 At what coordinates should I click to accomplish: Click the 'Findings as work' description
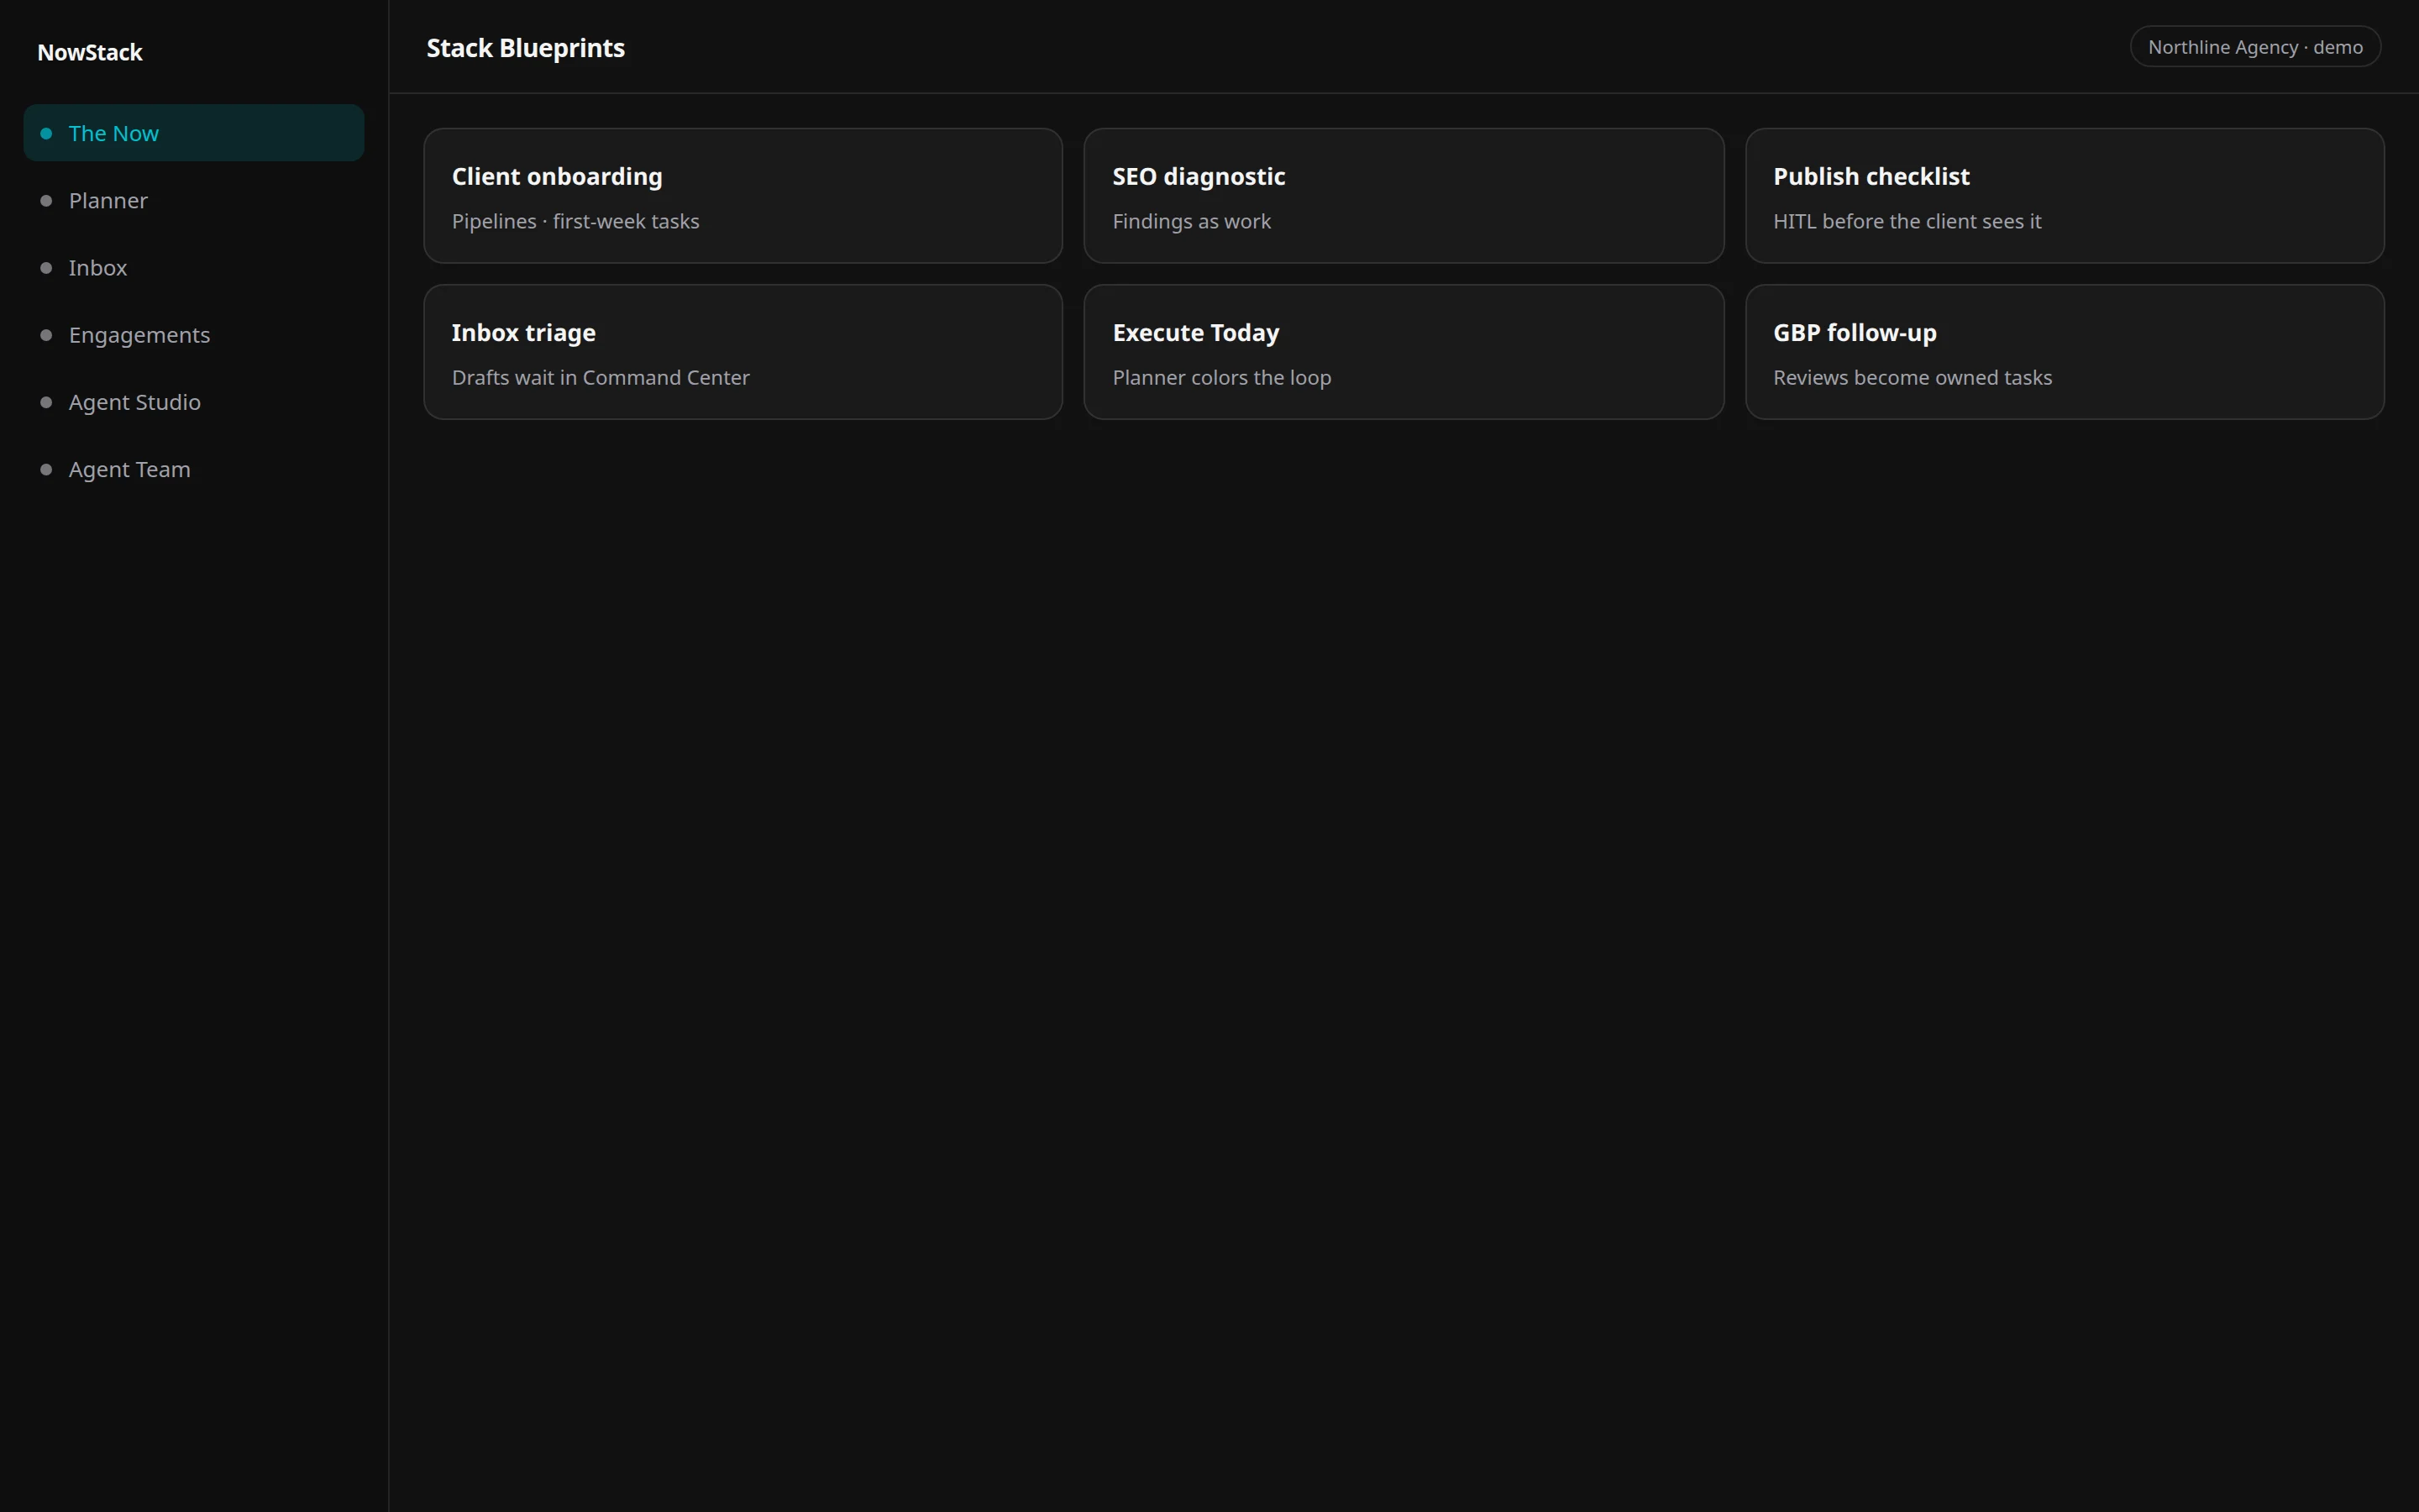(1192, 221)
